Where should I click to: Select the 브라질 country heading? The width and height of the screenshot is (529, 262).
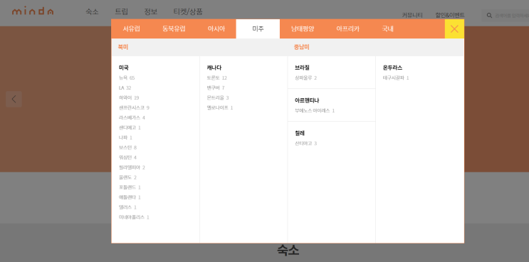303,68
